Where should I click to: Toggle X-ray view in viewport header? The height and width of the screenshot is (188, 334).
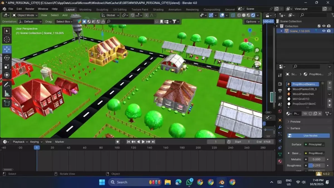[x=233, y=15]
